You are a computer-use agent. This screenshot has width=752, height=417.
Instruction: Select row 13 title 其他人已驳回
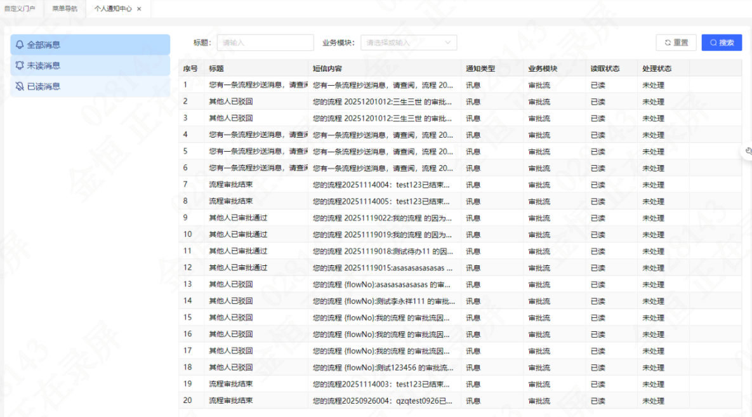(231, 284)
